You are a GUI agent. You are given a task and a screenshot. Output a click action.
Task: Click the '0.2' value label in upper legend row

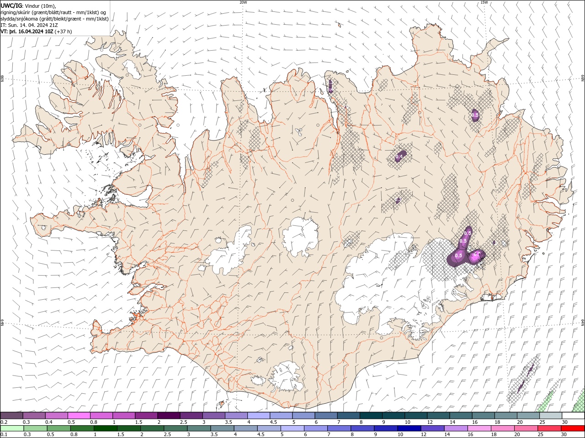[4, 422]
